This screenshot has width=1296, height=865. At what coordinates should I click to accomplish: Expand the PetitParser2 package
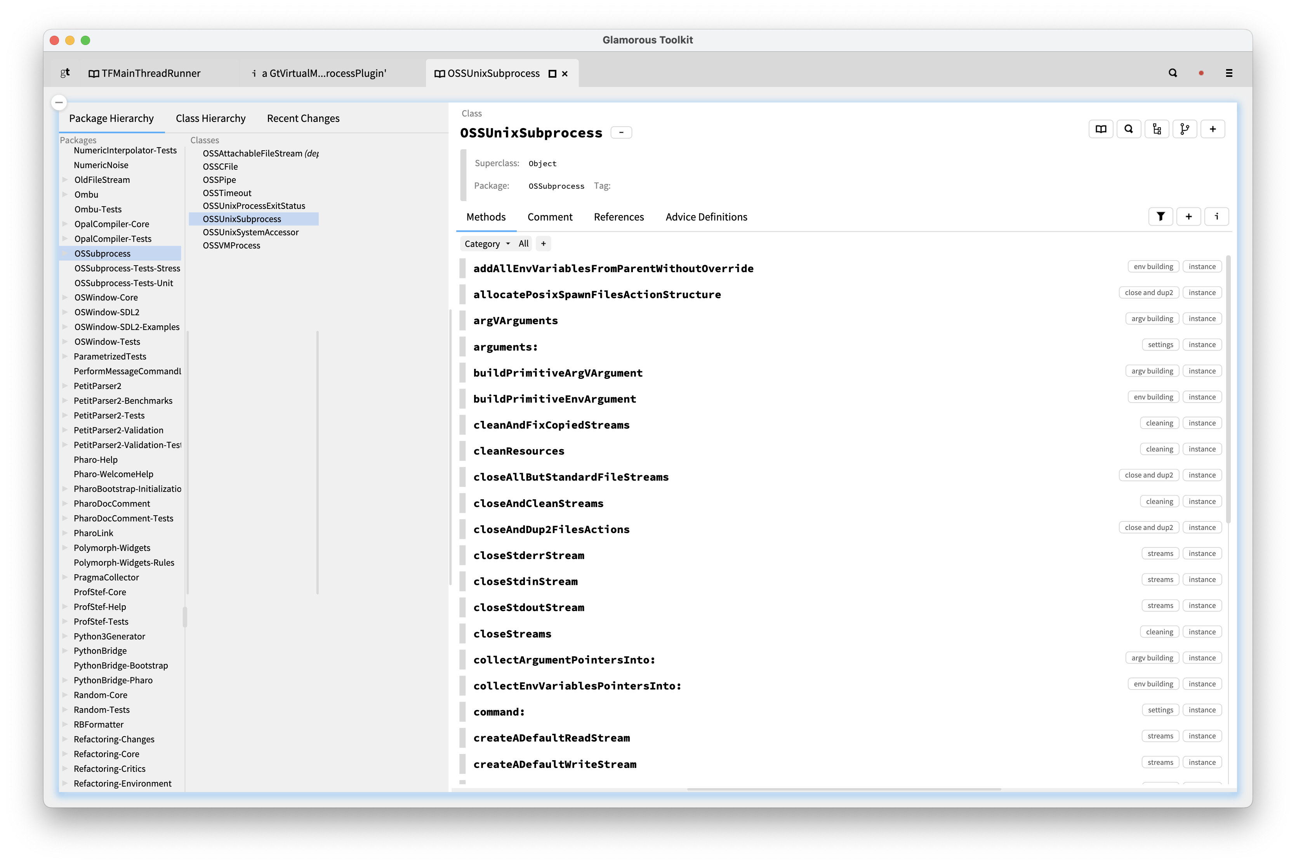[65, 386]
